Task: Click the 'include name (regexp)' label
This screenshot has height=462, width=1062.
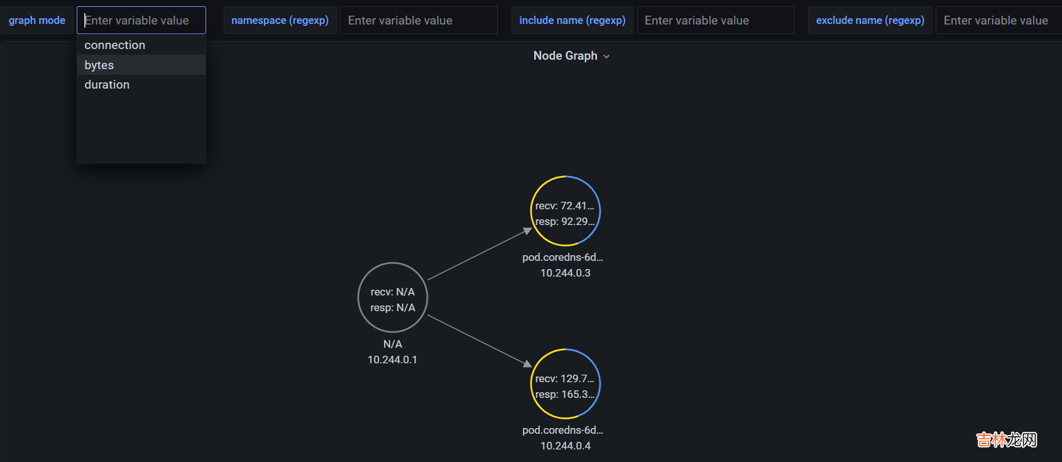Action: click(x=572, y=20)
